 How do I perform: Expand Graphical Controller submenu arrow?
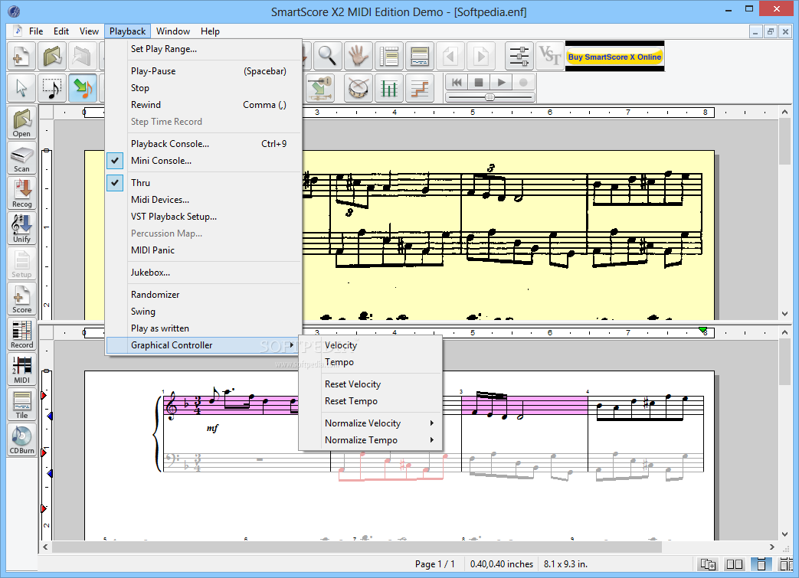(291, 345)
